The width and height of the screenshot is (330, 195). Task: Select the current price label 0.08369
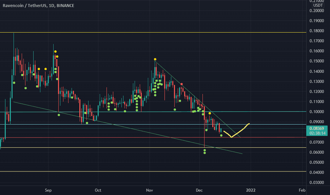tap(317, 128)
